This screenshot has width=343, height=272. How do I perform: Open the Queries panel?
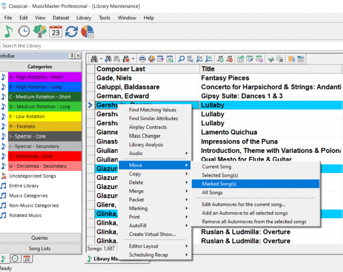coord(41,238)
